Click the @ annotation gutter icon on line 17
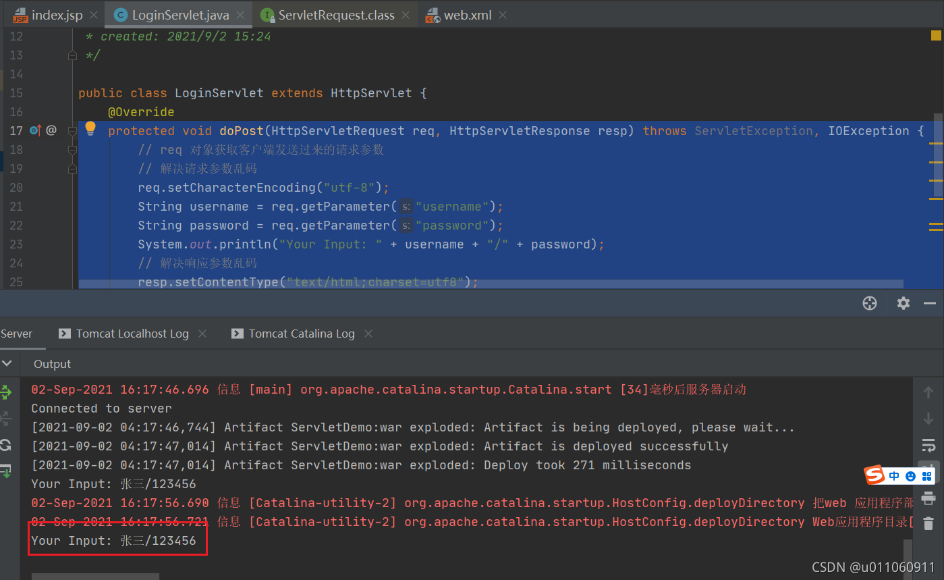Viewport: 944px width, 580px height. tap(51, 130)
